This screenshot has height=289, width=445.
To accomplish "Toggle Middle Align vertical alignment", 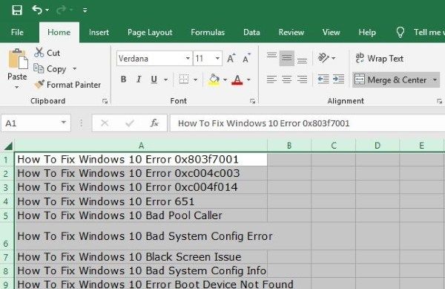I will (286, 58).
